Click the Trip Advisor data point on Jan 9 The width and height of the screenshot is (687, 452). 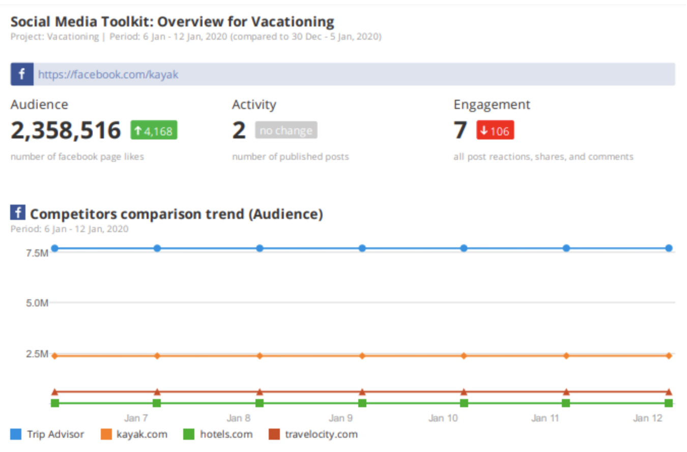coord(362,248)
